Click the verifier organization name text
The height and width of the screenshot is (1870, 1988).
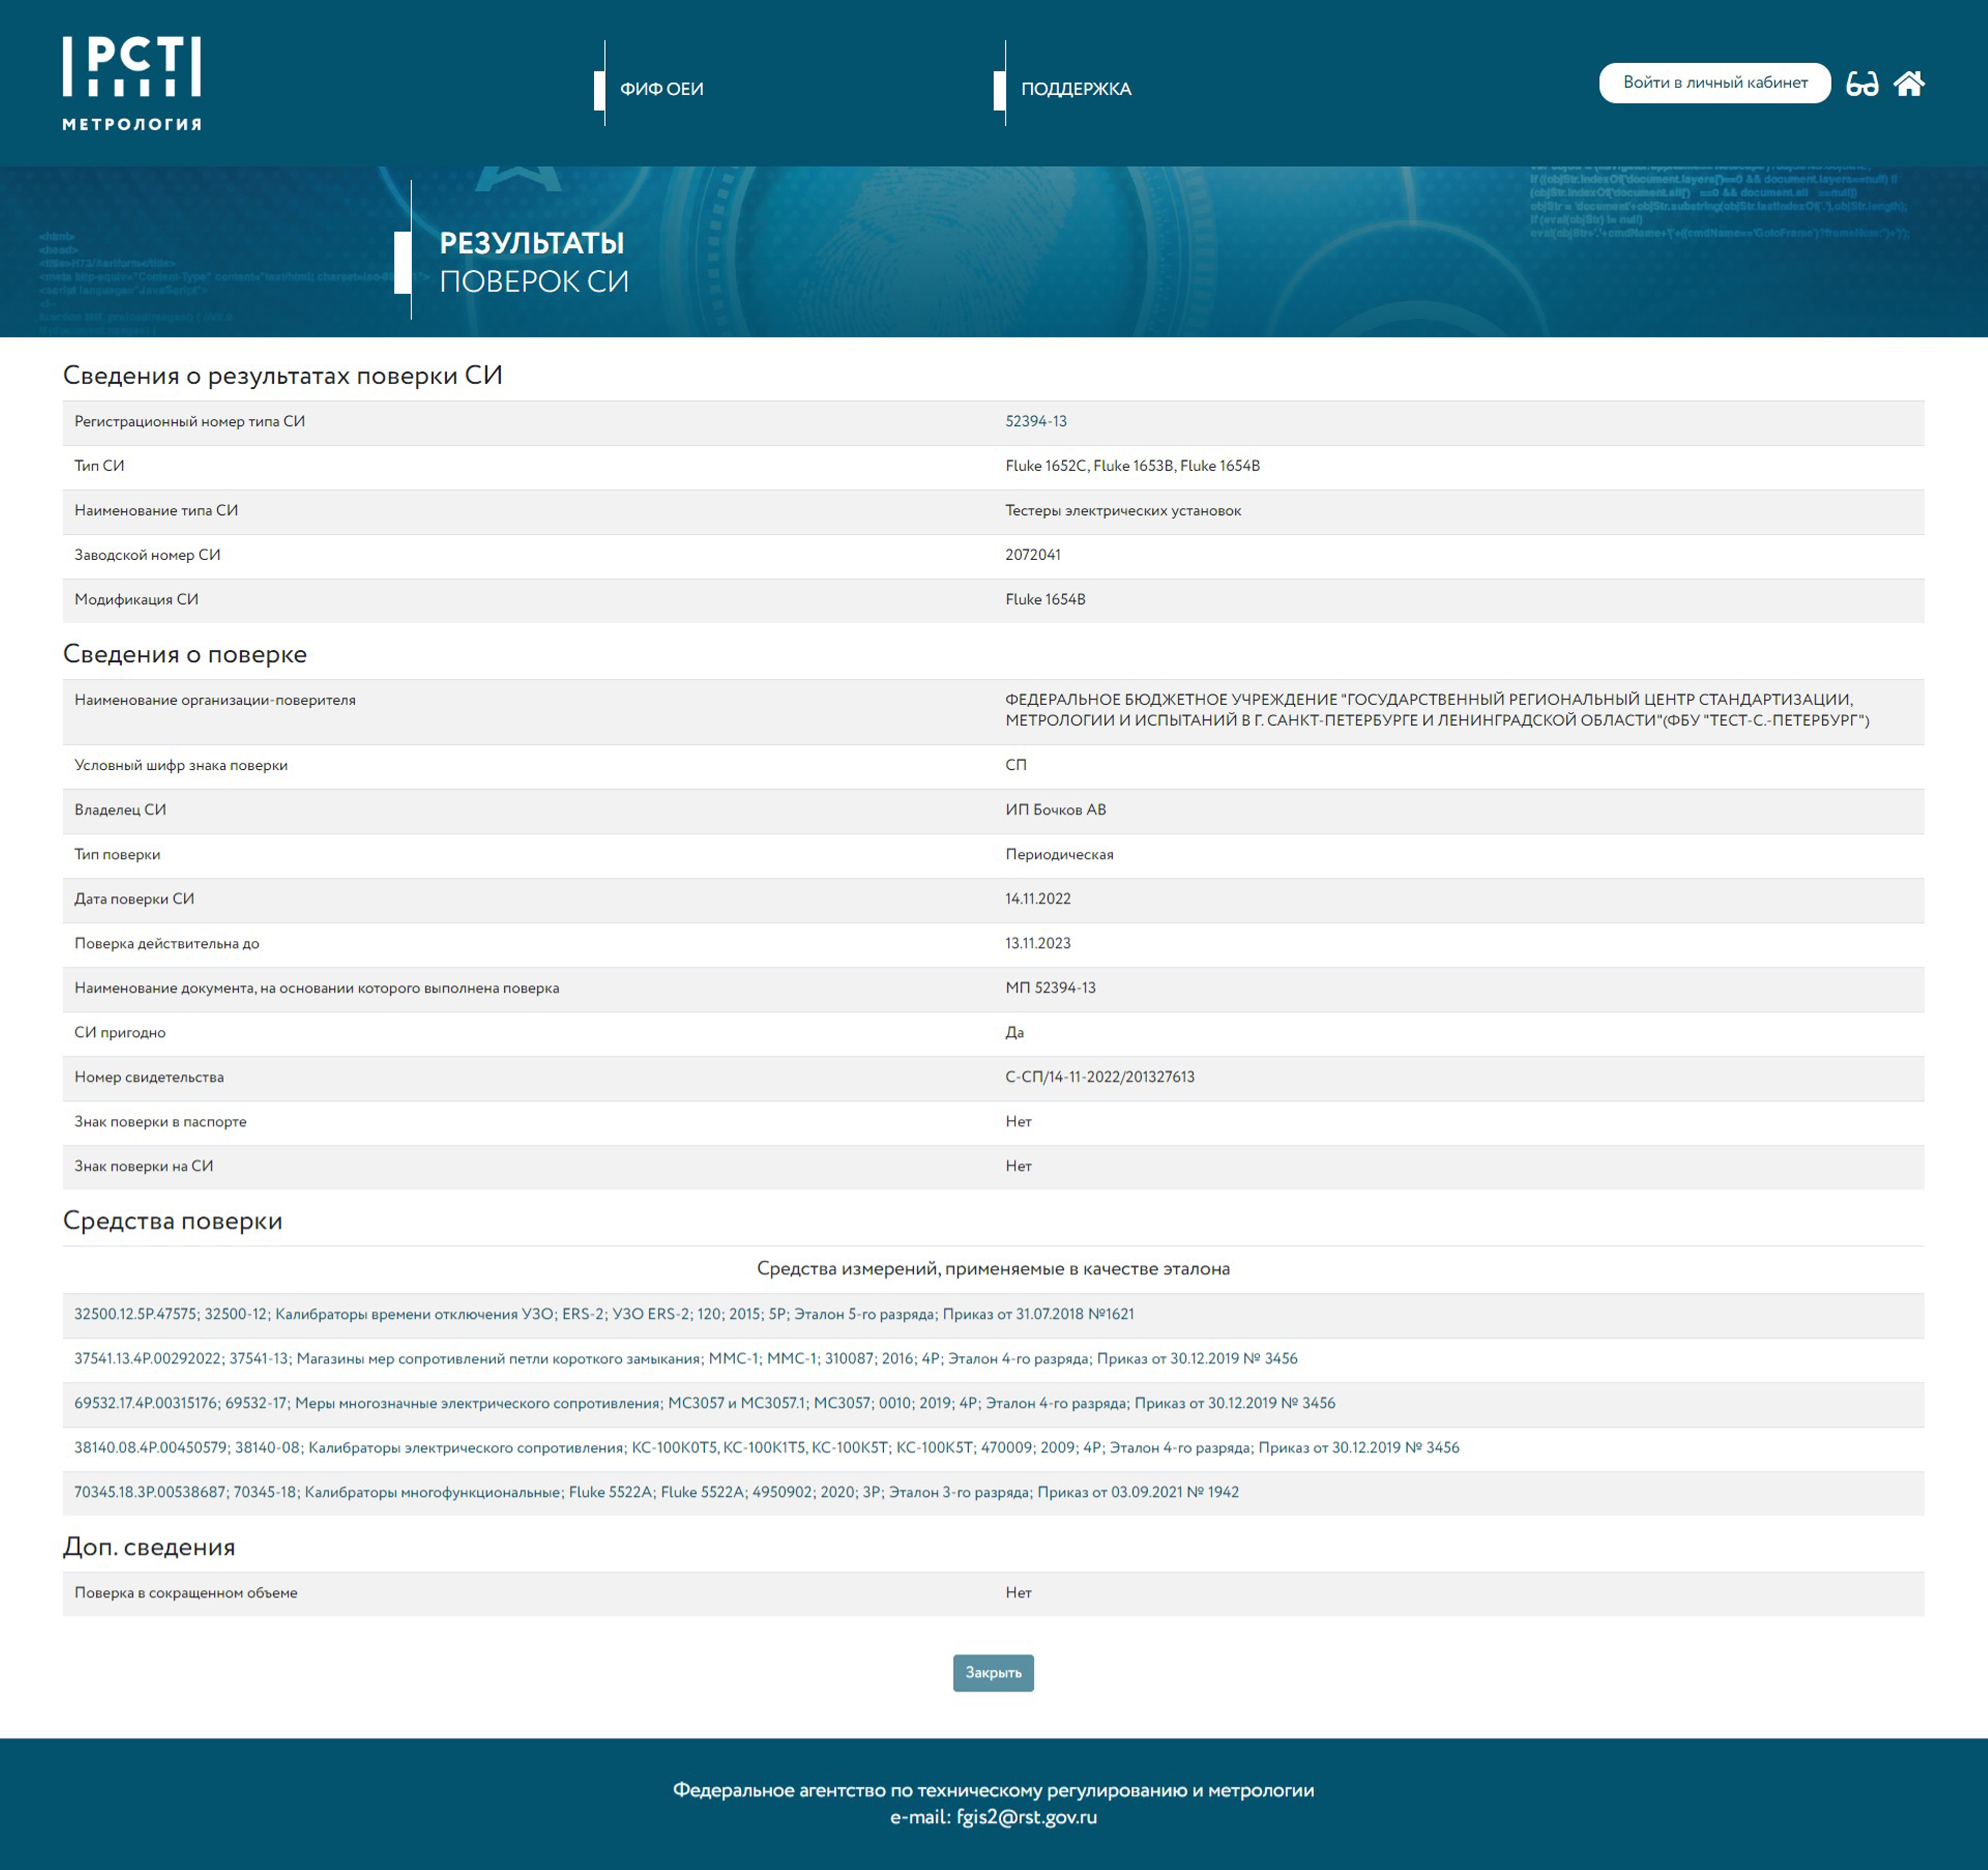coord(1437,710)
